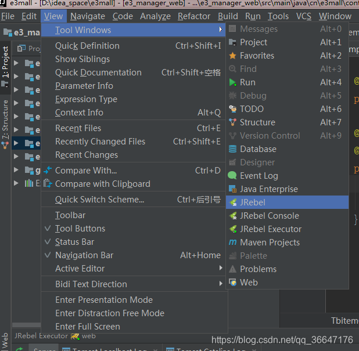Select Context Info entry
Screen dimensions: 359x351
(133, 113)
